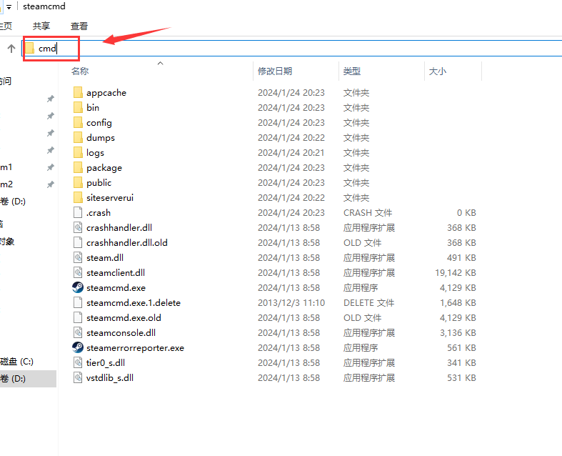Click the 491 KB size of steam.dll
This screenshot has height=456, width=562.
461,257
